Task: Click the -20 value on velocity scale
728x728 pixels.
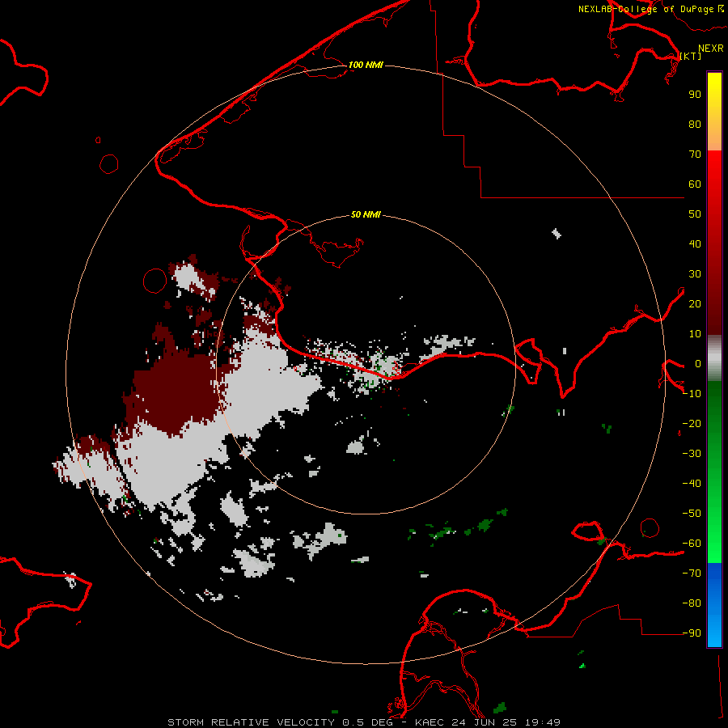Action: click(x=692, y=423)
